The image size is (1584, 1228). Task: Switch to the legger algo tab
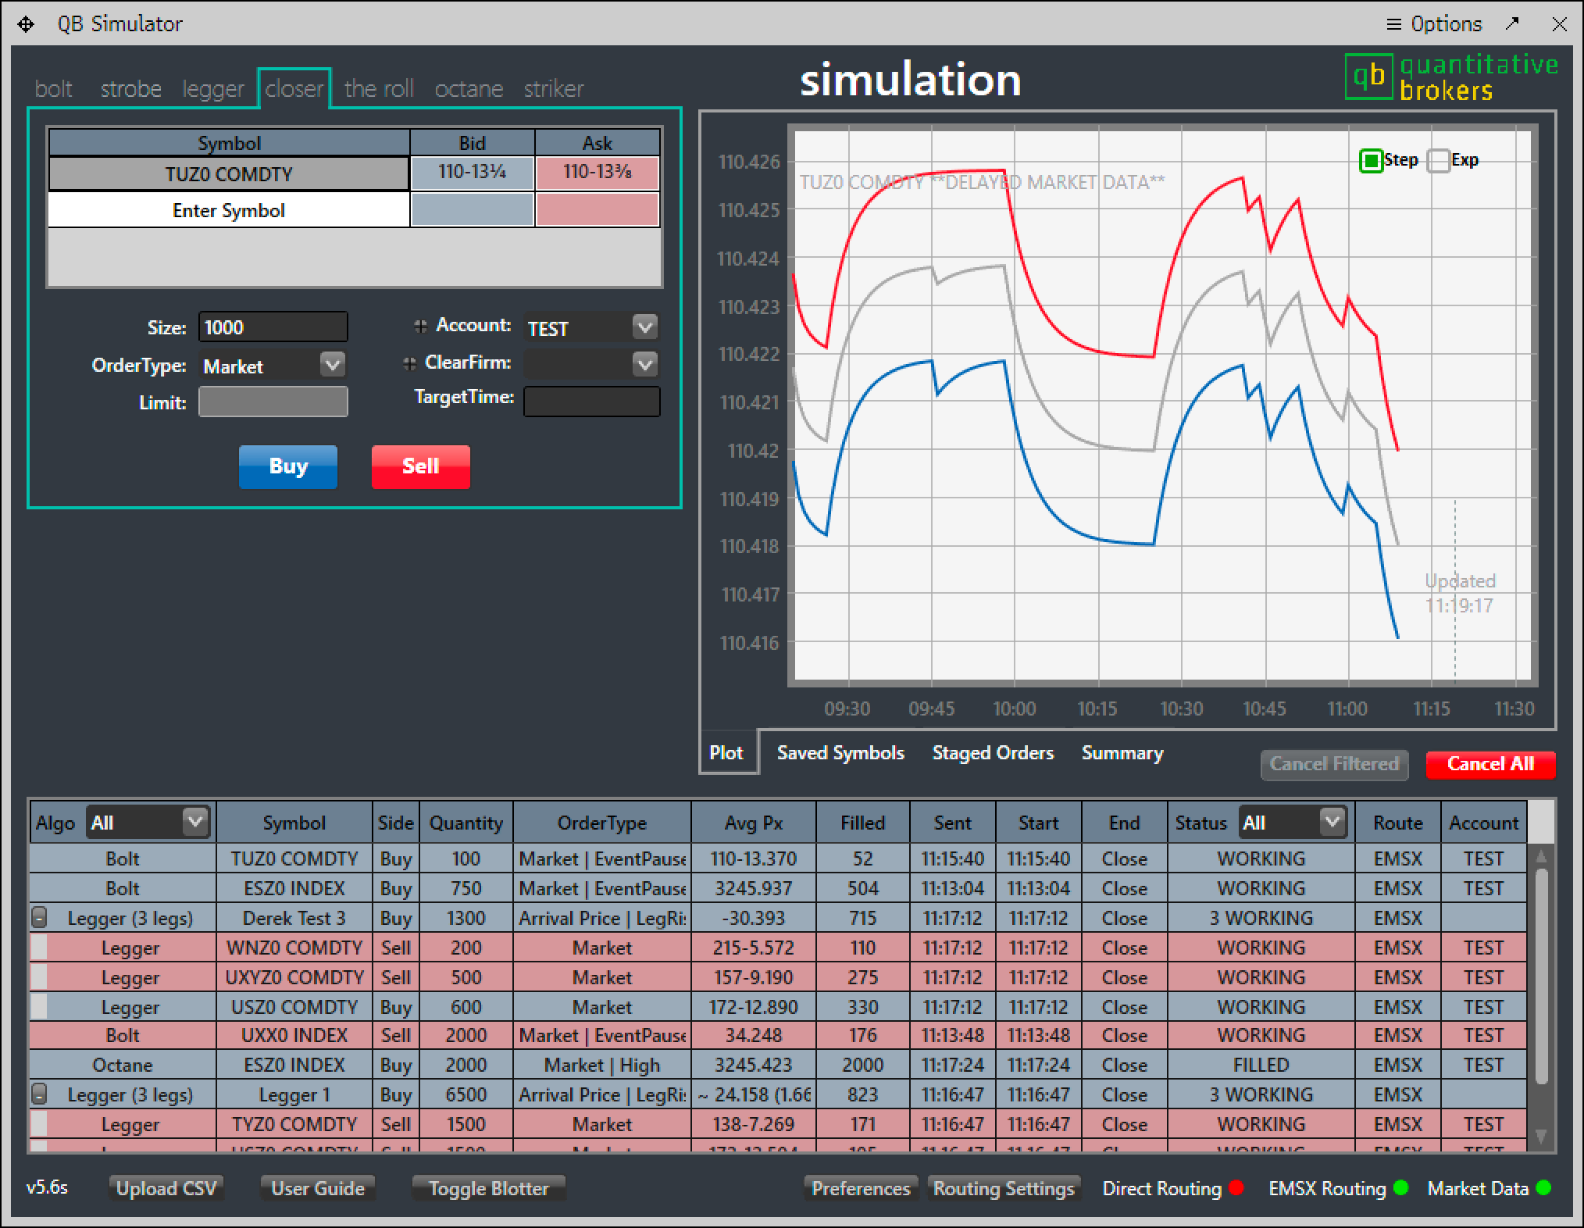pos(212,88)
